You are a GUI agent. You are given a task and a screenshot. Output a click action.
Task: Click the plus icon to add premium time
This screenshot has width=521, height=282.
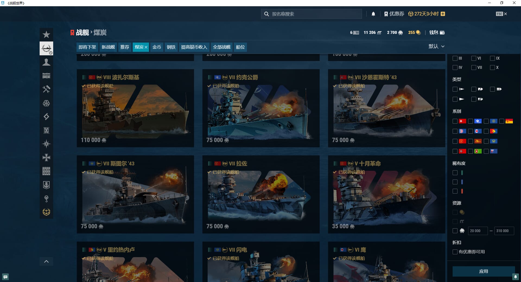click(x=443, y=14)
